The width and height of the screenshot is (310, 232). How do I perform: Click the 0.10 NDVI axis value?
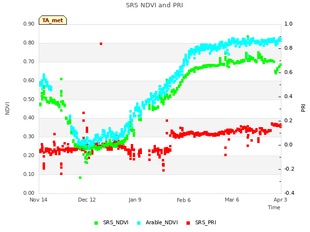29,174
